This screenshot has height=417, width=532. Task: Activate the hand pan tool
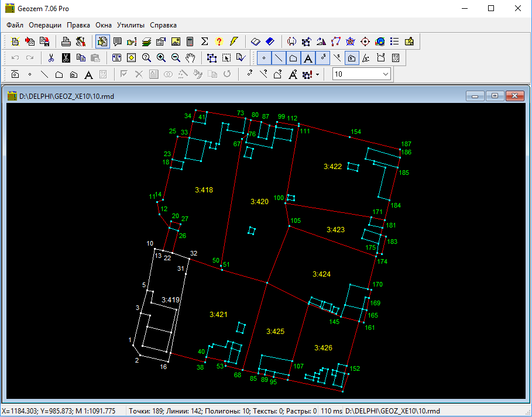click(190, 58)
